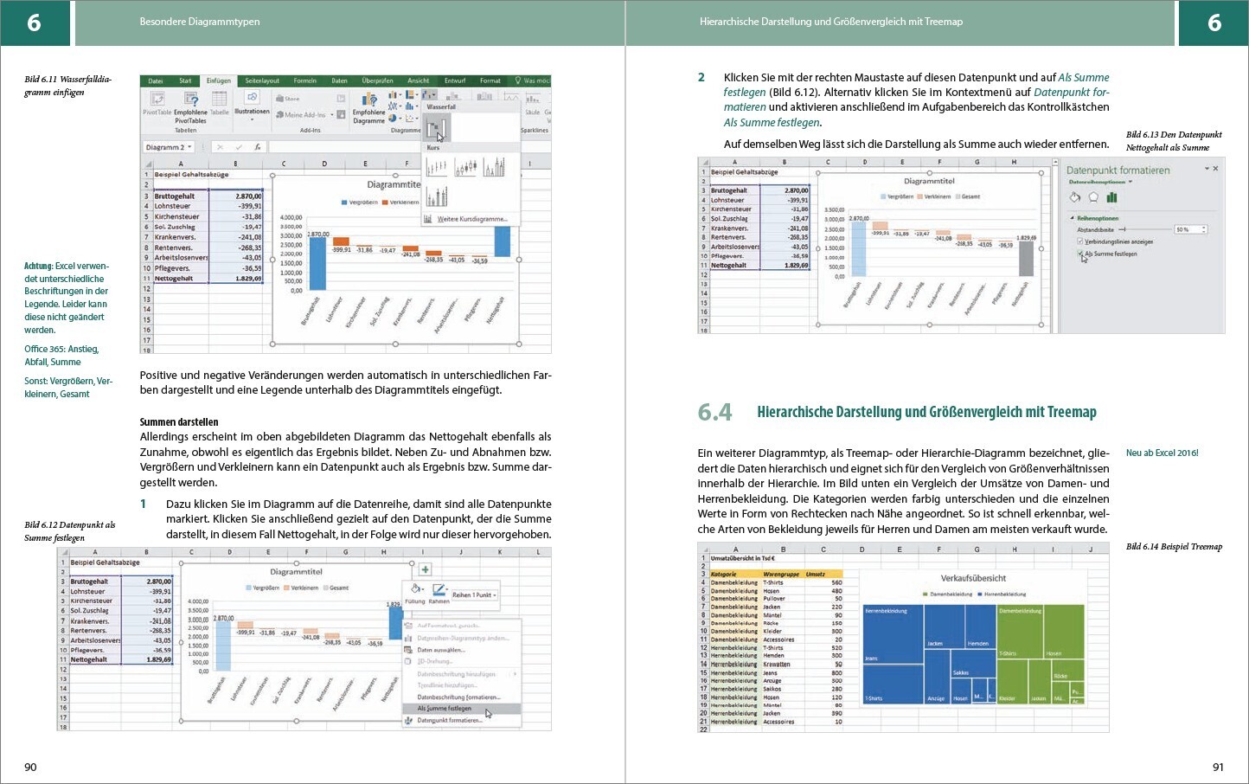
Task: Close the Datenpunkt formatieren pane
Action: coord(1215,168)
